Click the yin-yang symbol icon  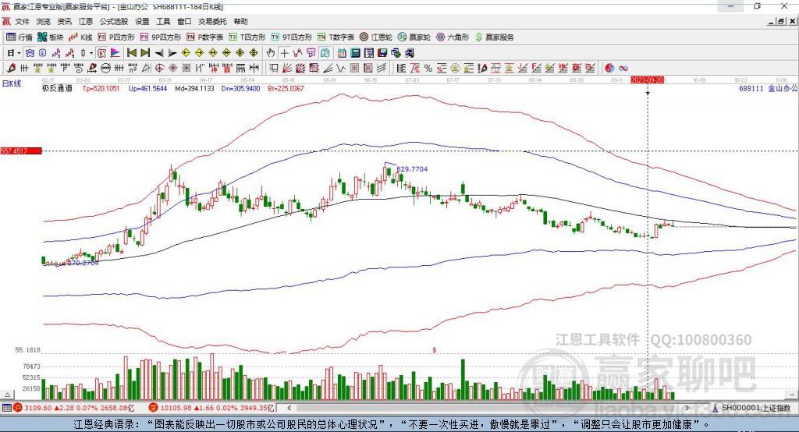(x=609, y=69)
